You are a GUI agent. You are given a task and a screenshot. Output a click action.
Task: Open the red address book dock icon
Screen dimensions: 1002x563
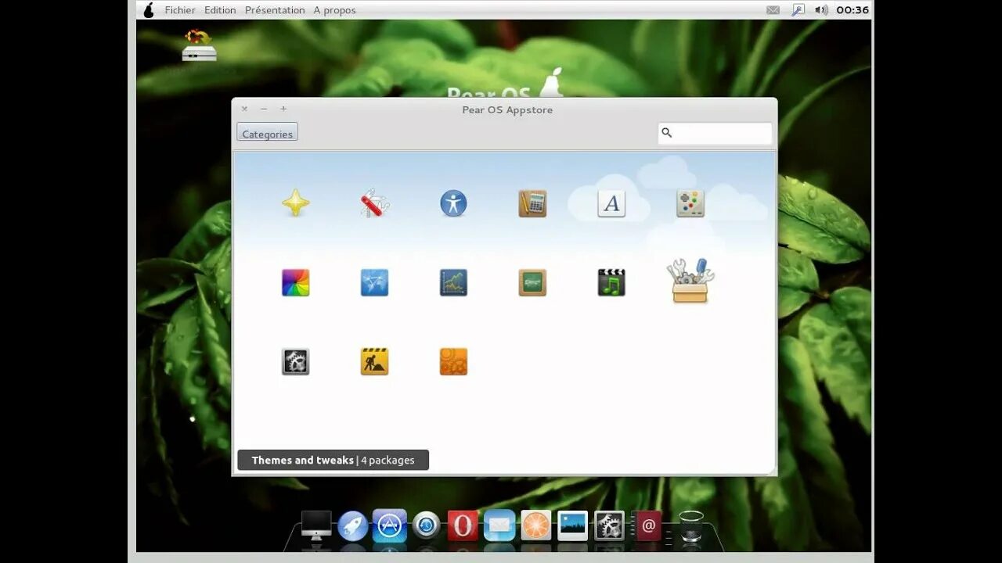(x=647, y=525)
